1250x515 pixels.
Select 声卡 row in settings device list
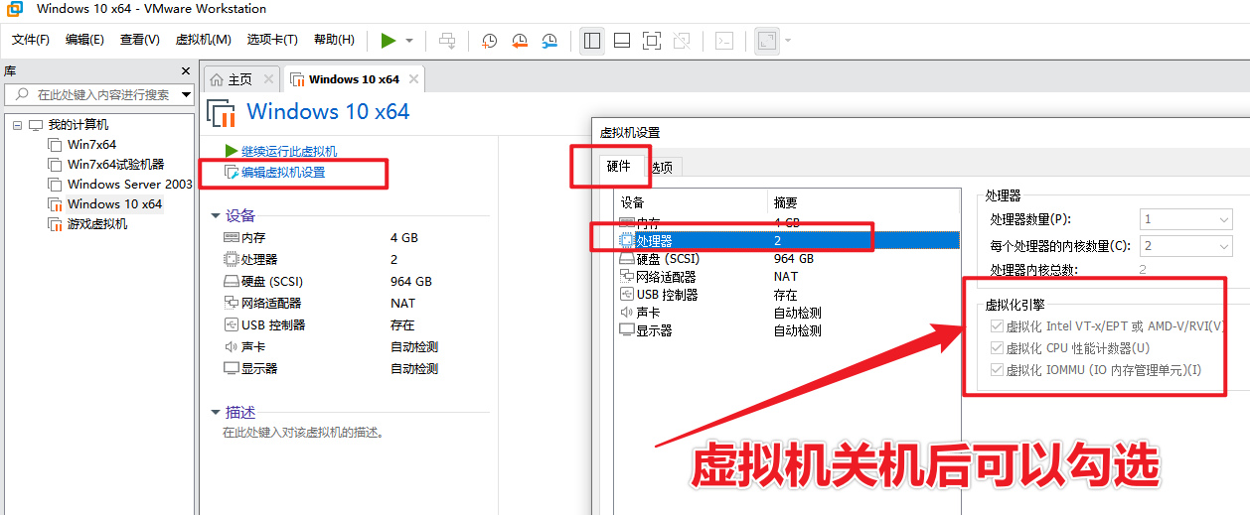tap(787, 313)
